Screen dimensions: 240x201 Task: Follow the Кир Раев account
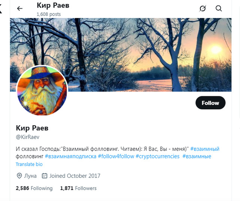coord(210,103)
